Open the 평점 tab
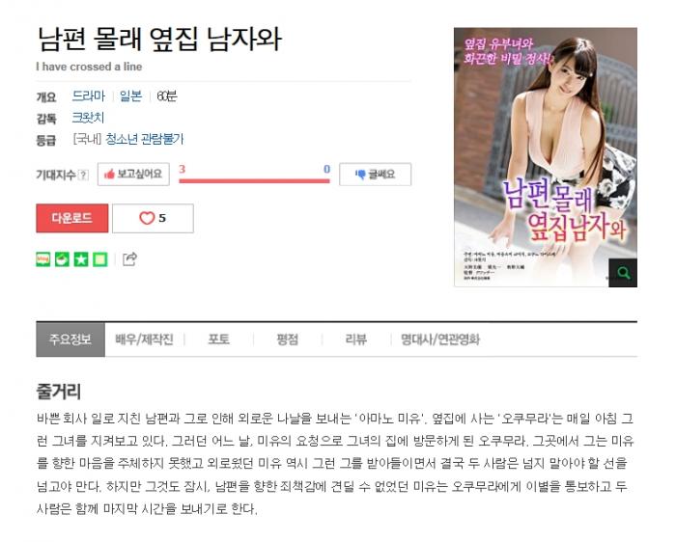This screenshot has height=542, width=676. tap(288, 339)
